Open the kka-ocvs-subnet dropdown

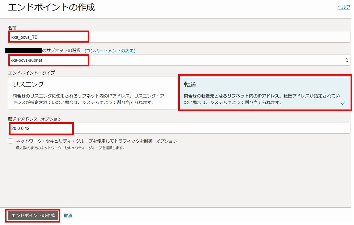(176, 60)
